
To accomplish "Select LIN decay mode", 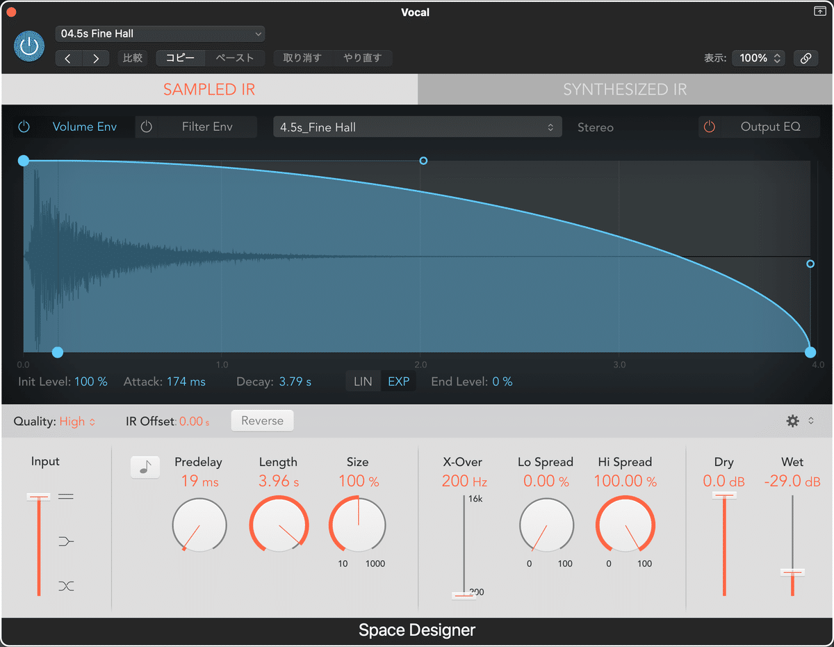I will point(363,381).
